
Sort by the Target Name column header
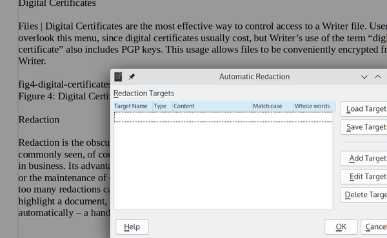point(134,106)
